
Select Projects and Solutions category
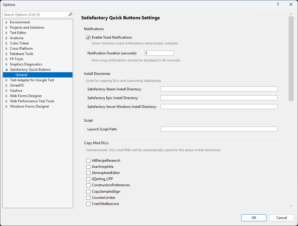point(27,27)
